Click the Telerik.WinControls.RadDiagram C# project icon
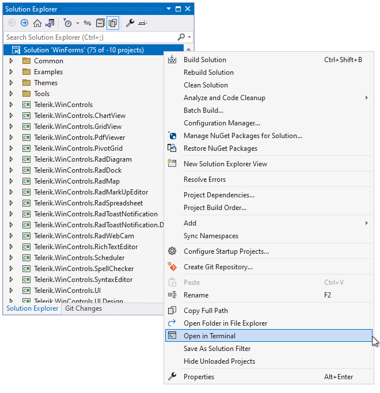The image size is (380, 393). 26,159
